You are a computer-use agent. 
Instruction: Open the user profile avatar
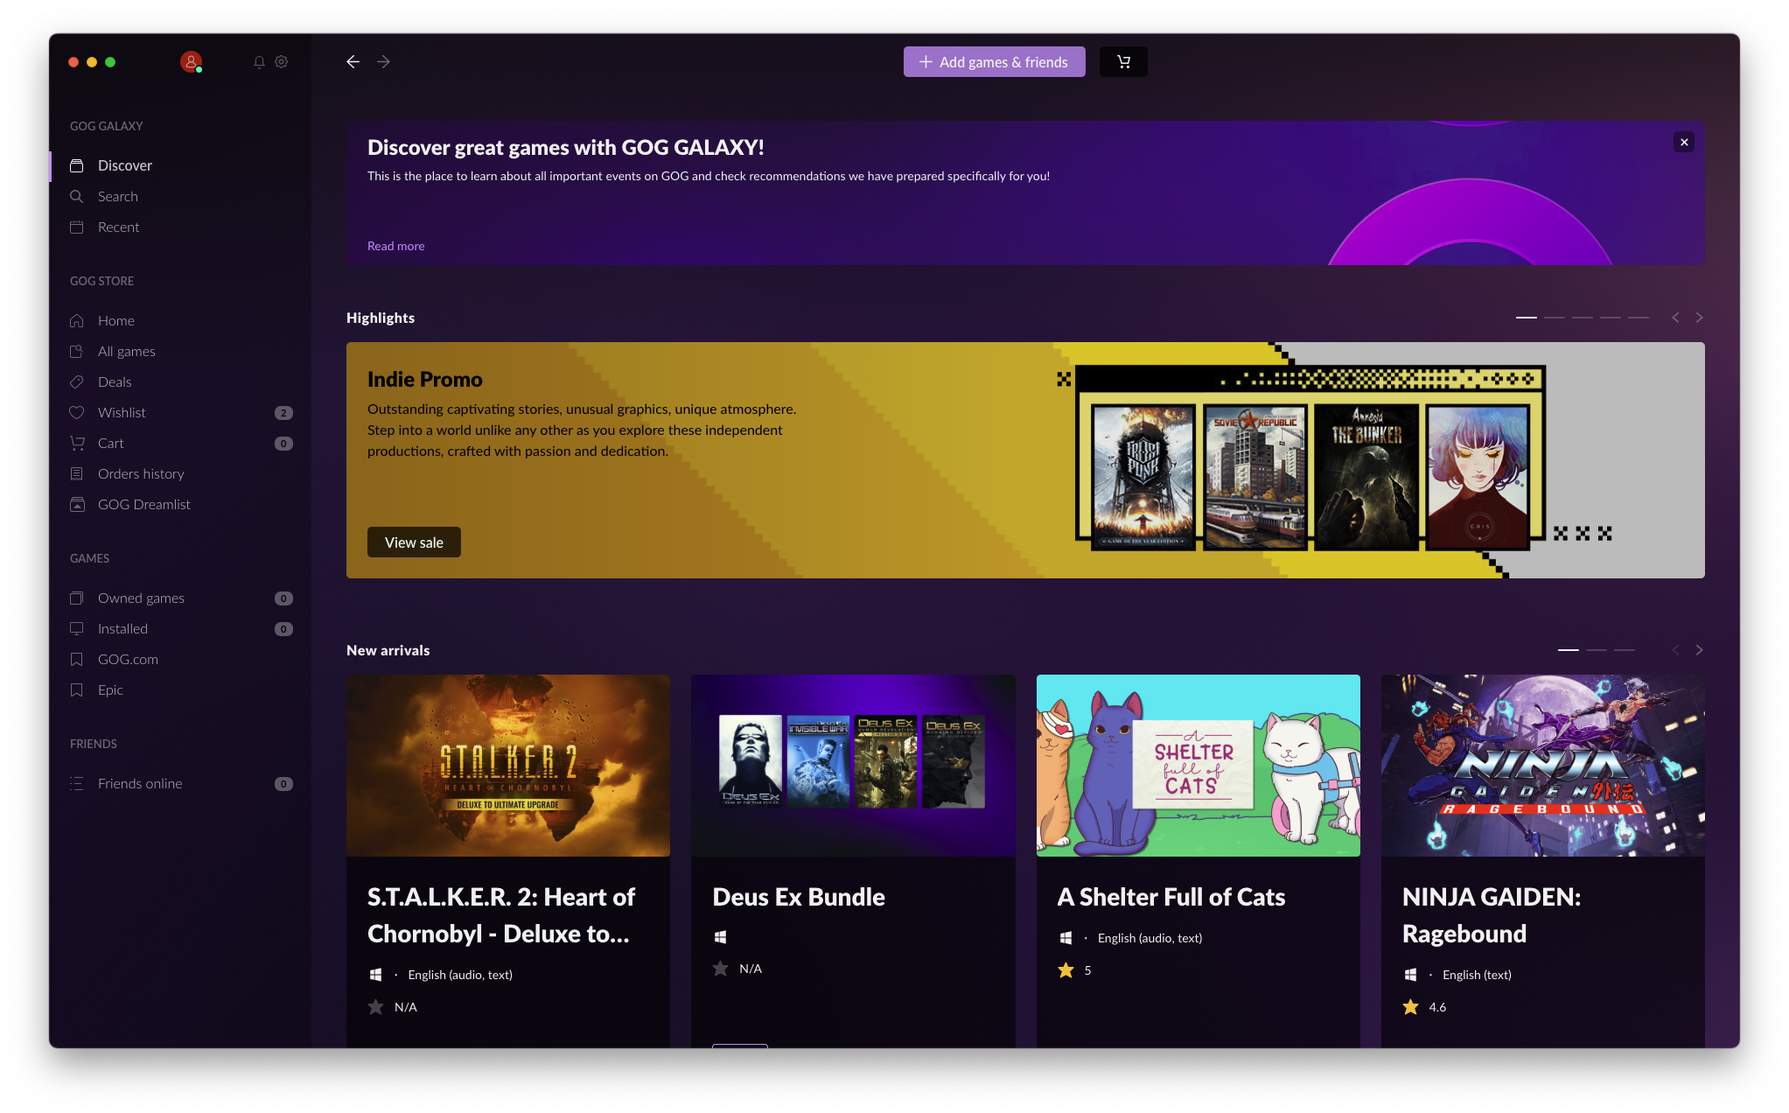(191, 61)
